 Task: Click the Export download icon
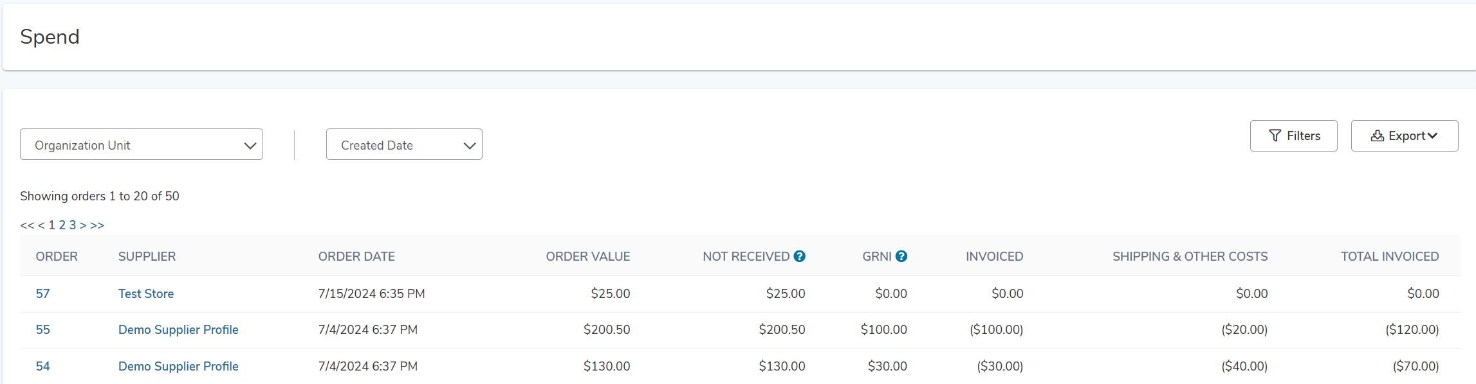click(x=1377, y=135)
